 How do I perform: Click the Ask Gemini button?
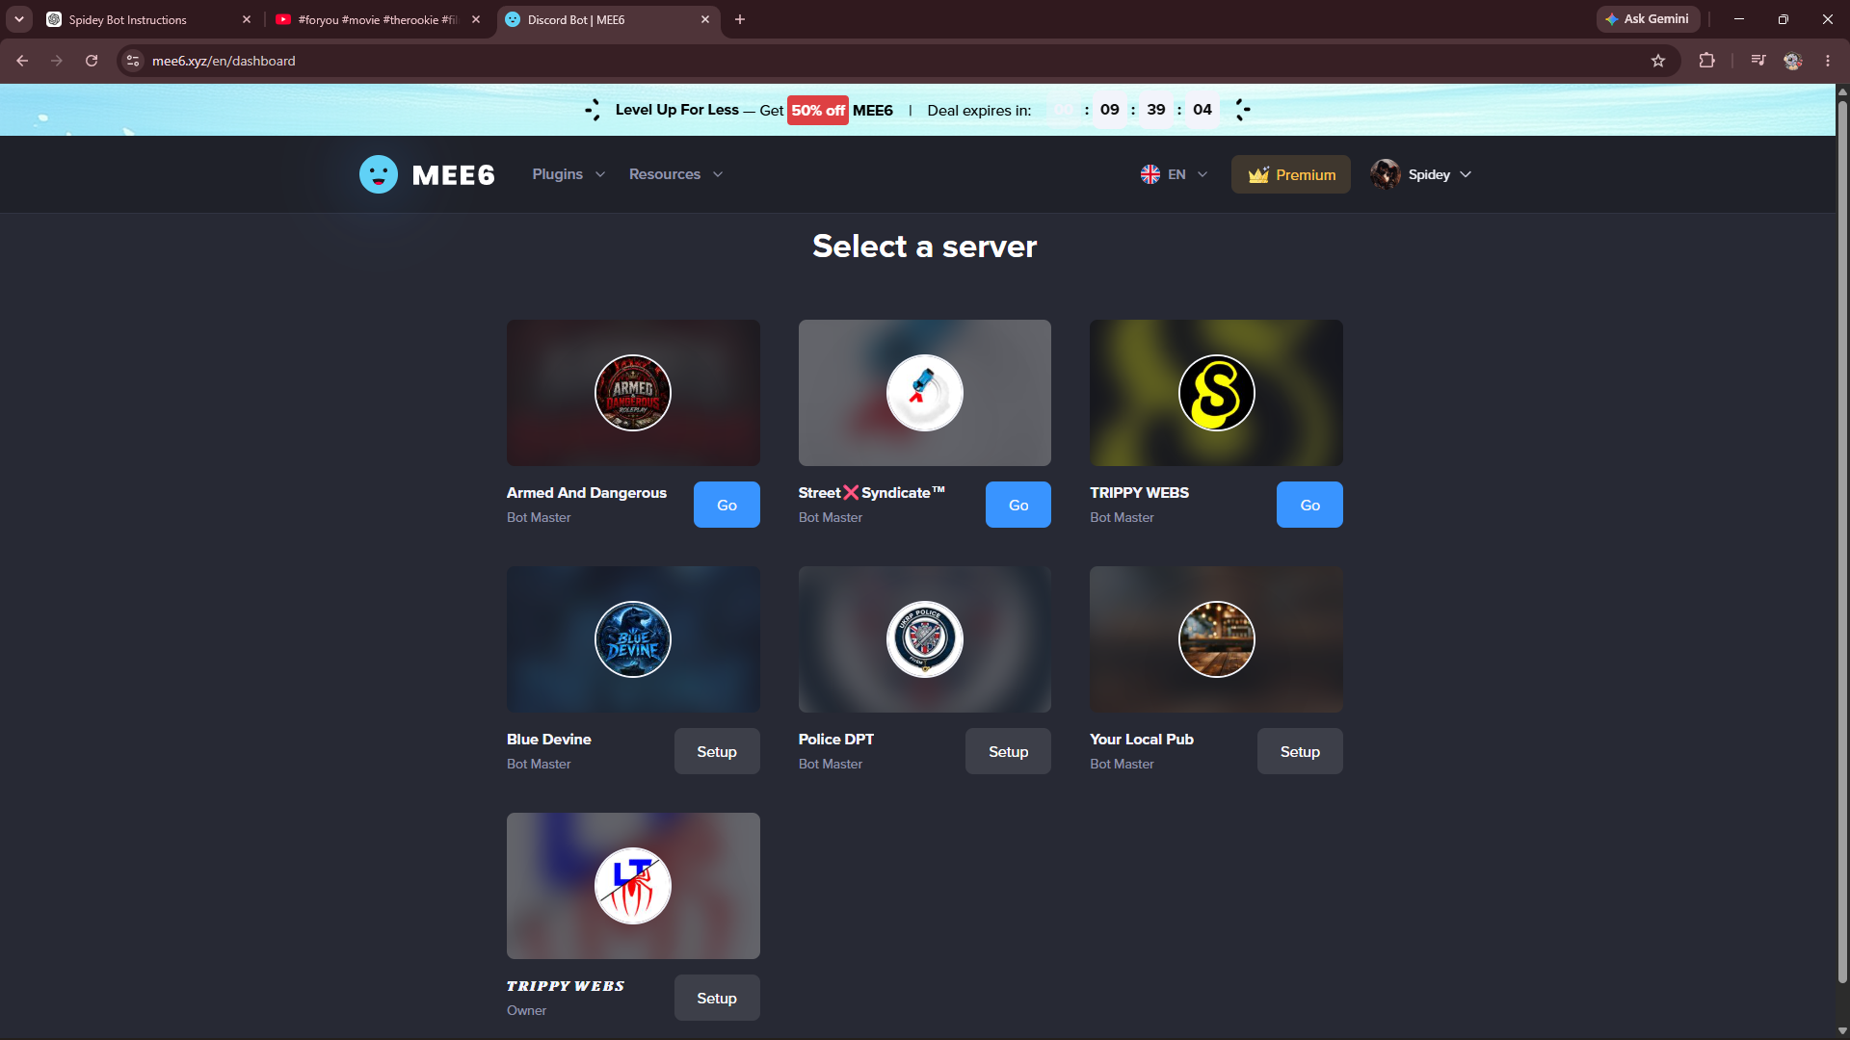(x=1648, y=19)
